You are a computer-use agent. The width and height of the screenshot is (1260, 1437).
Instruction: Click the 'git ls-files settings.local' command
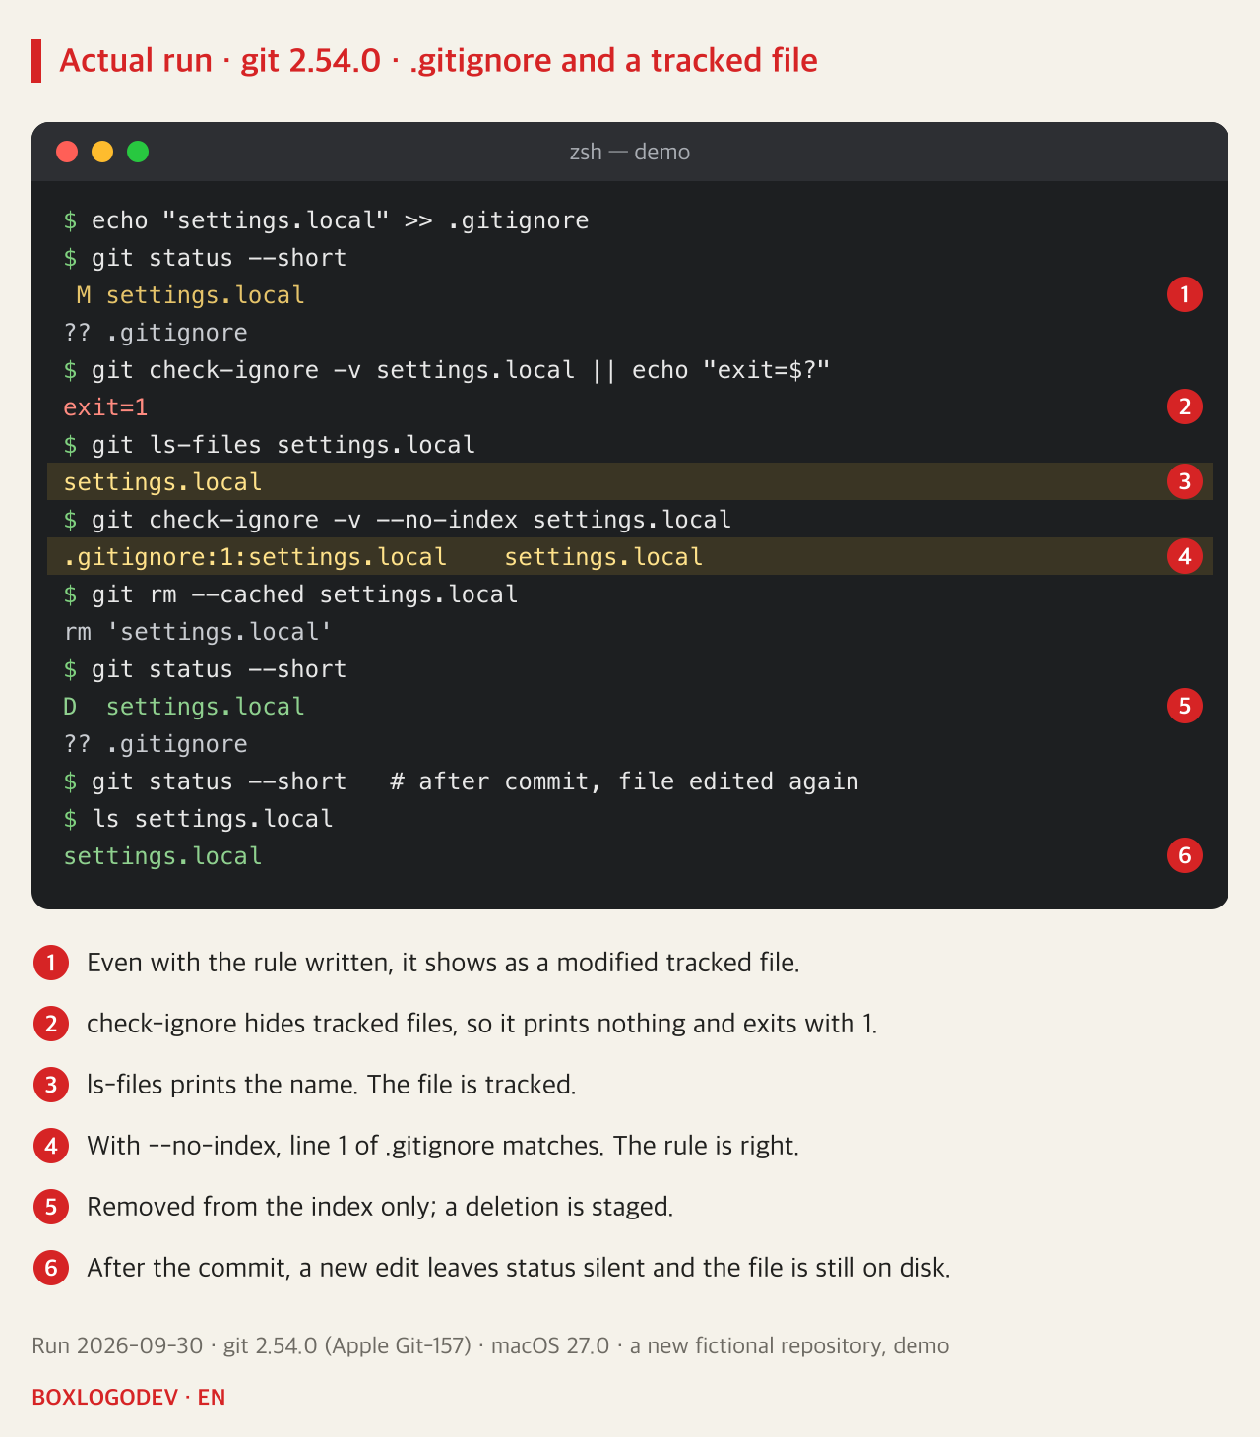pos(270,445)
